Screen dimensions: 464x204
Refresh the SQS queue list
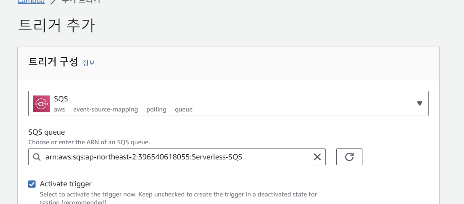pyautogui.click(x=349, y=157)
